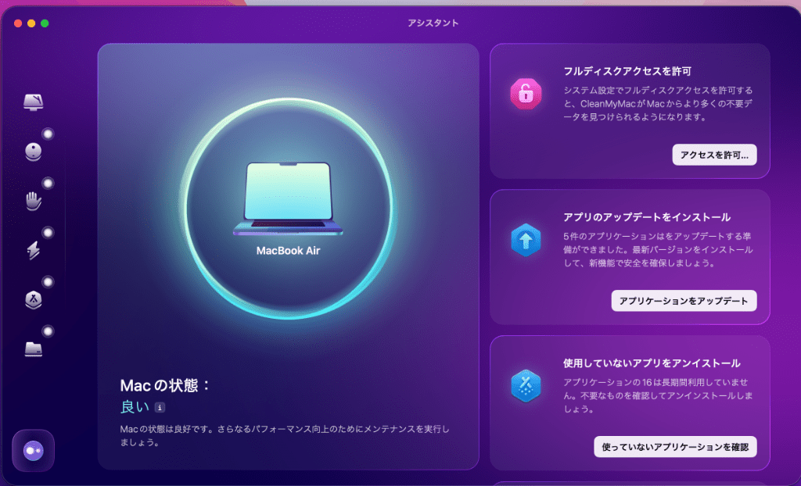The width and height of the screenshot is (801, 486).
Task: Click the red close window button
Action: point(18,23)
